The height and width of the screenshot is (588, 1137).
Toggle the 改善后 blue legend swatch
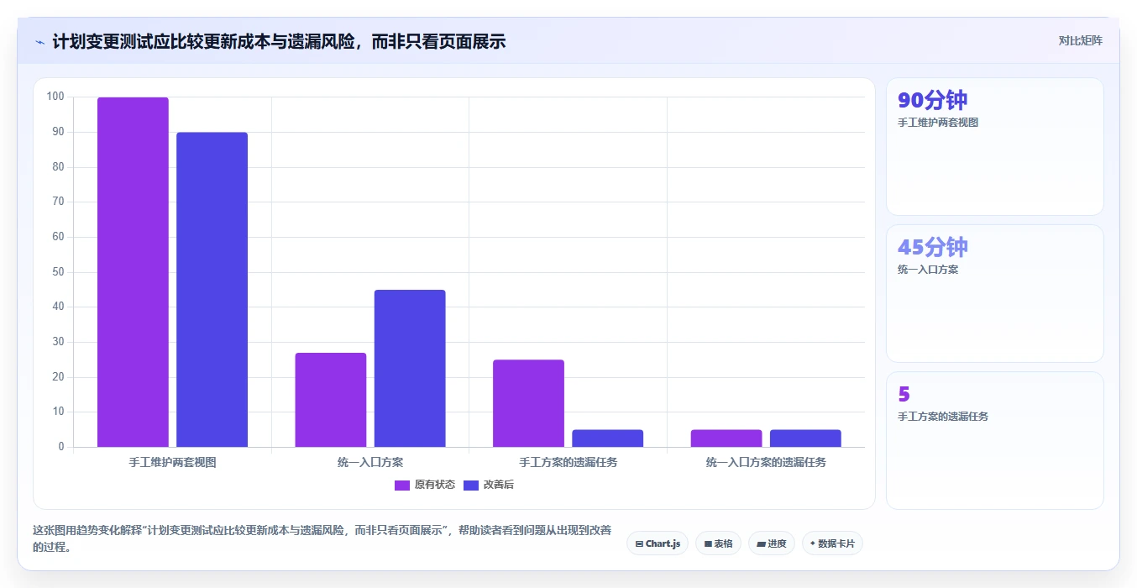471,485
